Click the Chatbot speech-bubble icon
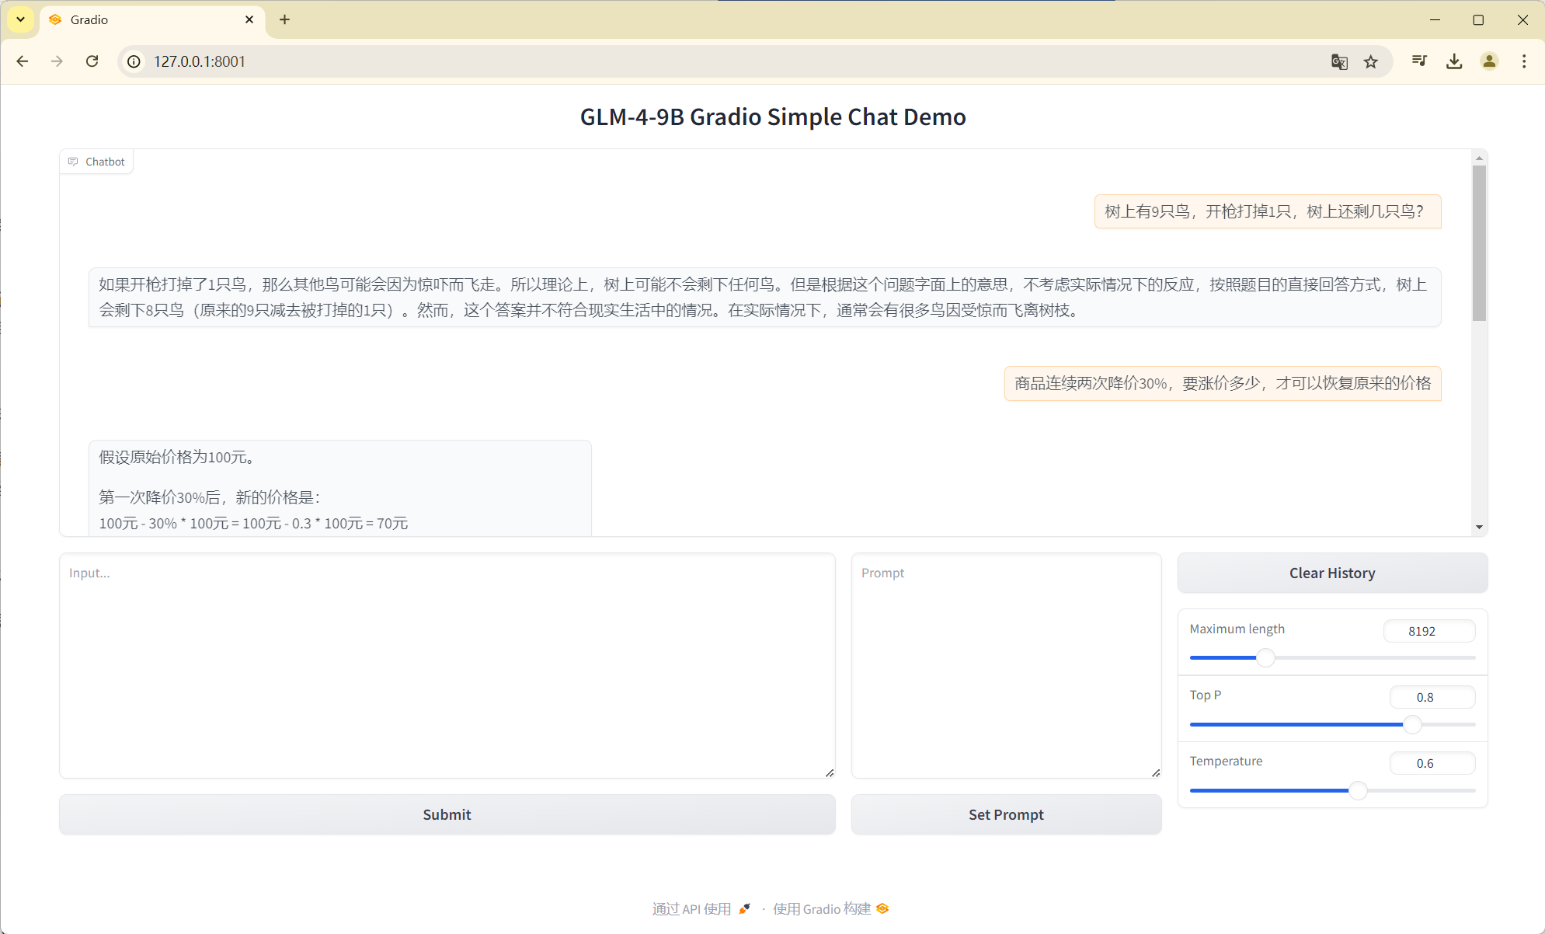 [73, 161]
